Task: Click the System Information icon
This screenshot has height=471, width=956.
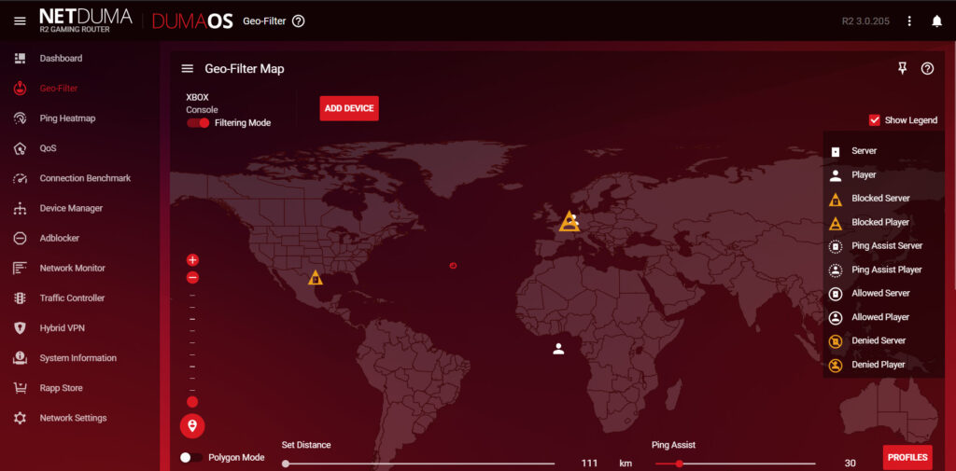Action: (x=21, y=357)
